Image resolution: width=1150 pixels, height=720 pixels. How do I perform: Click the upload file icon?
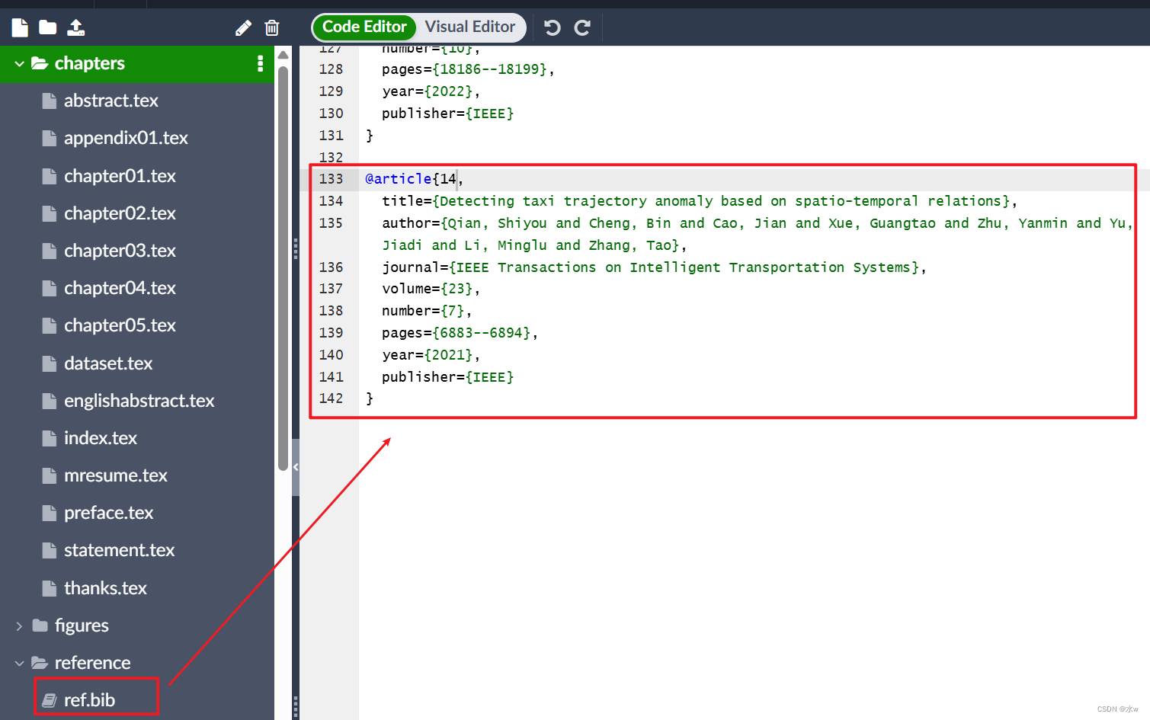point(76,28)
